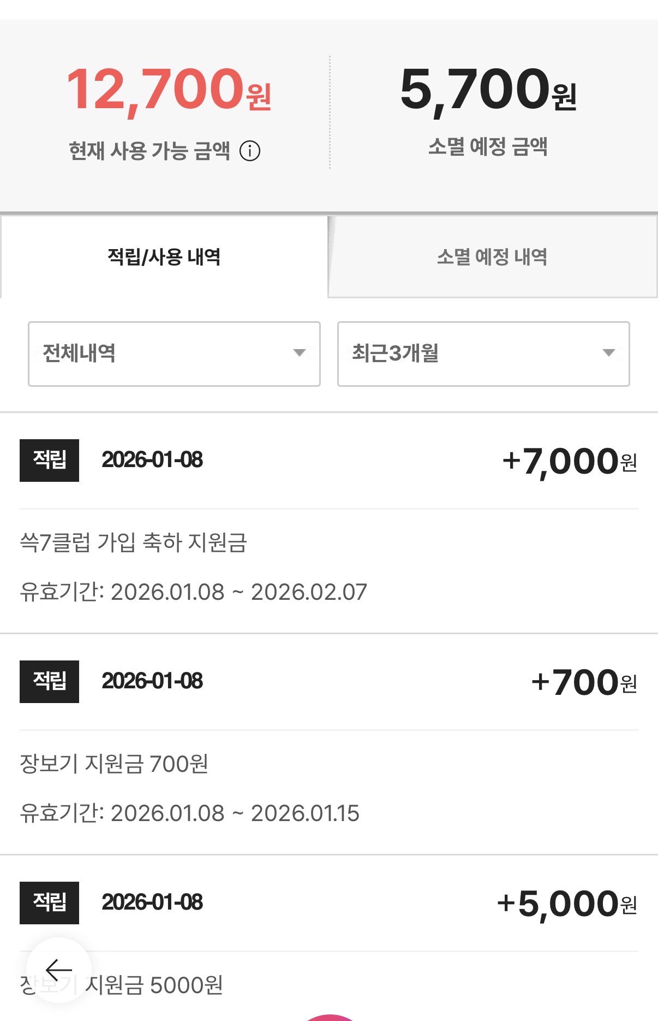Tap the 적립 badge on the +5,000원 entry
This screenshot has height=1021, width=658.
tap(49, 902)
